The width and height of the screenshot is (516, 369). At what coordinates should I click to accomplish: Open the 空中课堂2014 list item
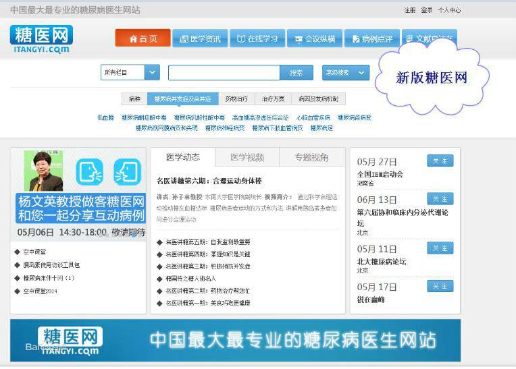pyautogui.click(x=40, y=291)
